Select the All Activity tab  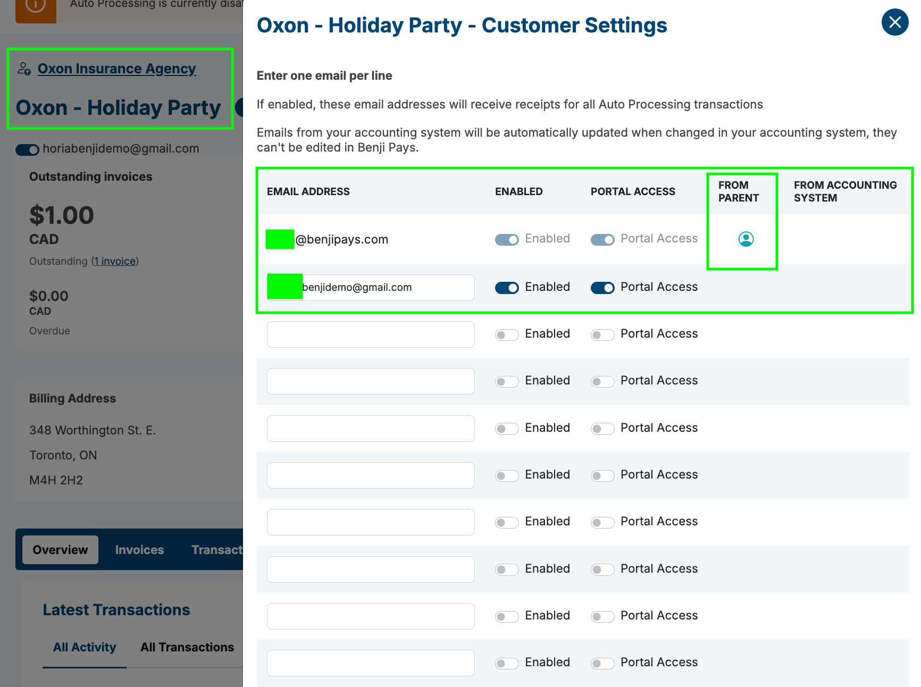(84, 647)
